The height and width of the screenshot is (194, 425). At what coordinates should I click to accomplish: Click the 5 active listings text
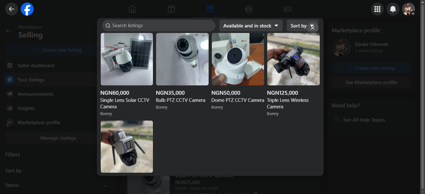tap(369, 51)
